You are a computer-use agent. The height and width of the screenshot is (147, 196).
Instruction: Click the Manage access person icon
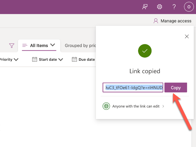[156, 21]
